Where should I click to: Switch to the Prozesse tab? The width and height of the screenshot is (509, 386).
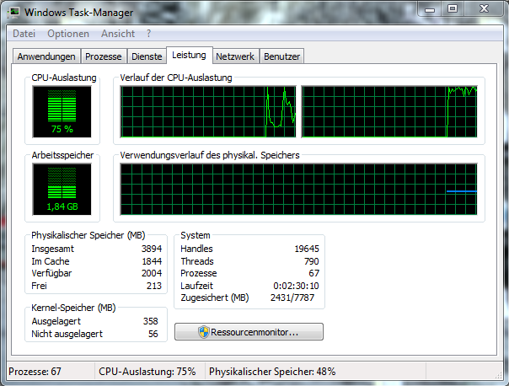point(104,56)
